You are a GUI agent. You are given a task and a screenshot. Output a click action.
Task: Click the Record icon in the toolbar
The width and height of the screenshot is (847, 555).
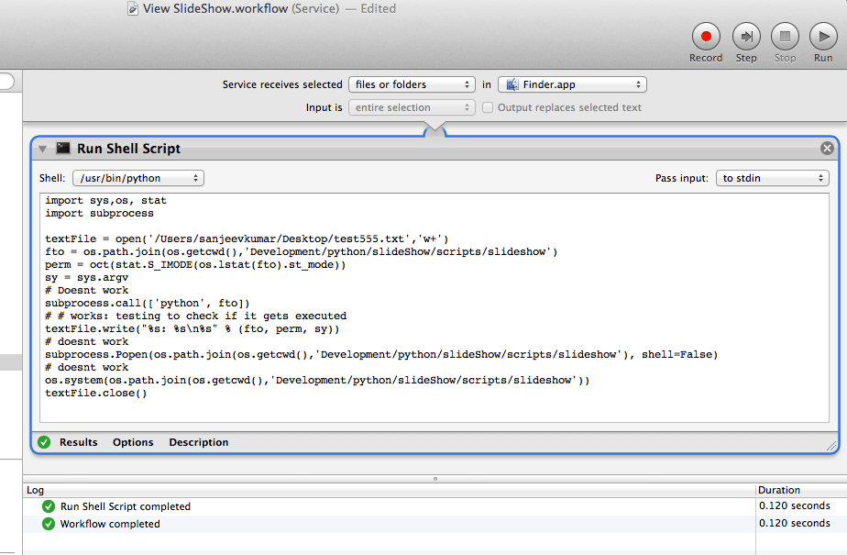click(706, 34)
